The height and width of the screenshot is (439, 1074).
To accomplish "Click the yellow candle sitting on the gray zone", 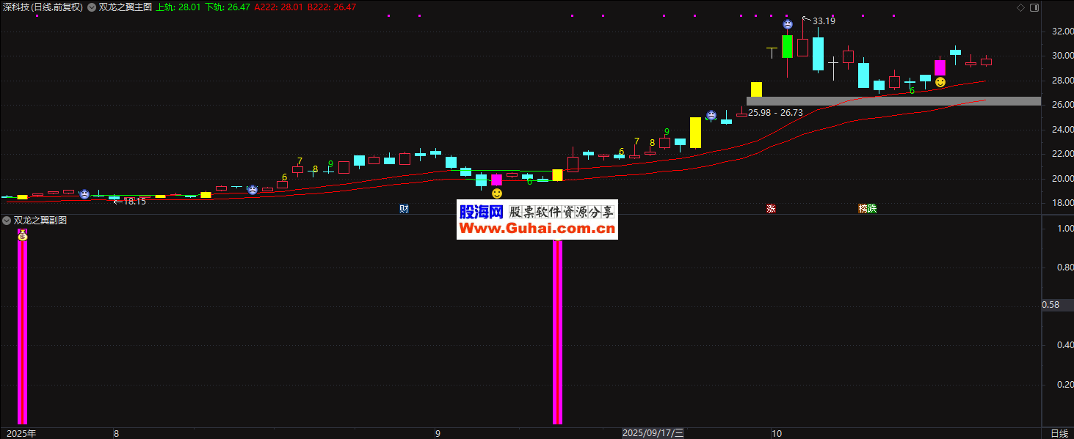I will (x=756, y=89).
